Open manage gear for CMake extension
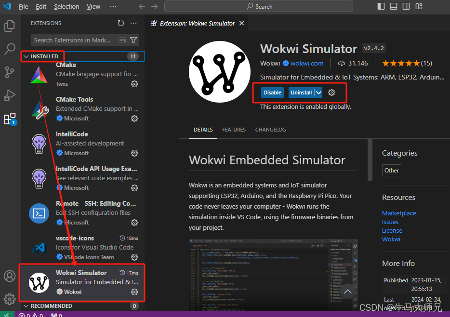Viewport: 450px width, 317px height. coord(134,84)
